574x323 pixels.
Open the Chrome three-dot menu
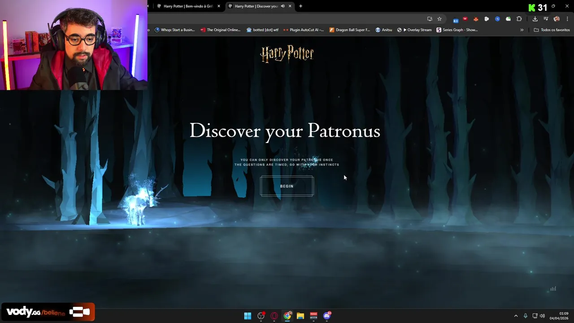point(568,19)
